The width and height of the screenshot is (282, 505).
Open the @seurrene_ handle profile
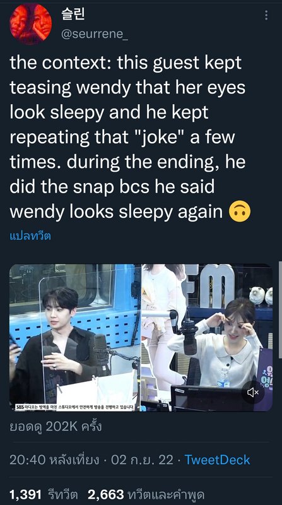(95, 34)
